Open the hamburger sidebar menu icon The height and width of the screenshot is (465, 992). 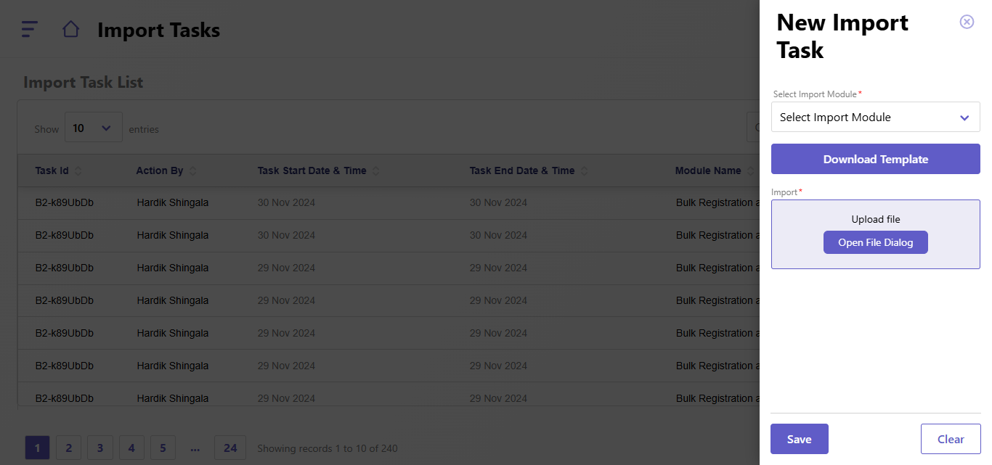(29, 29)
